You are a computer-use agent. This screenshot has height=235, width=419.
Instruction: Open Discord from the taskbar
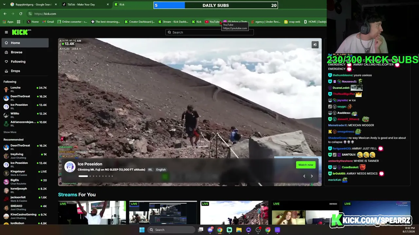click(x=210, y=230)
